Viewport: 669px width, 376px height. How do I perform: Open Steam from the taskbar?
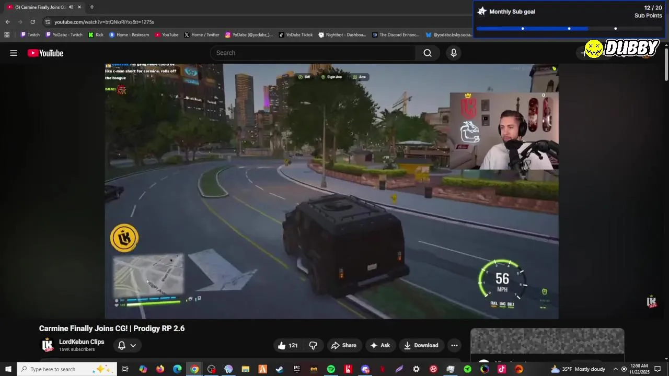click(x=280, y=369)
